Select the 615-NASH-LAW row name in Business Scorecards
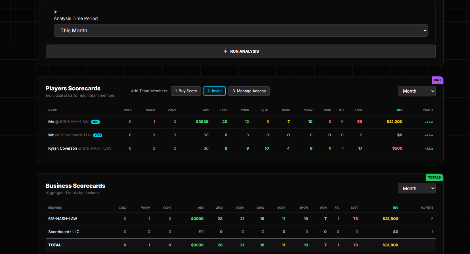Viewport: 470px width, 254px height. 63,219
